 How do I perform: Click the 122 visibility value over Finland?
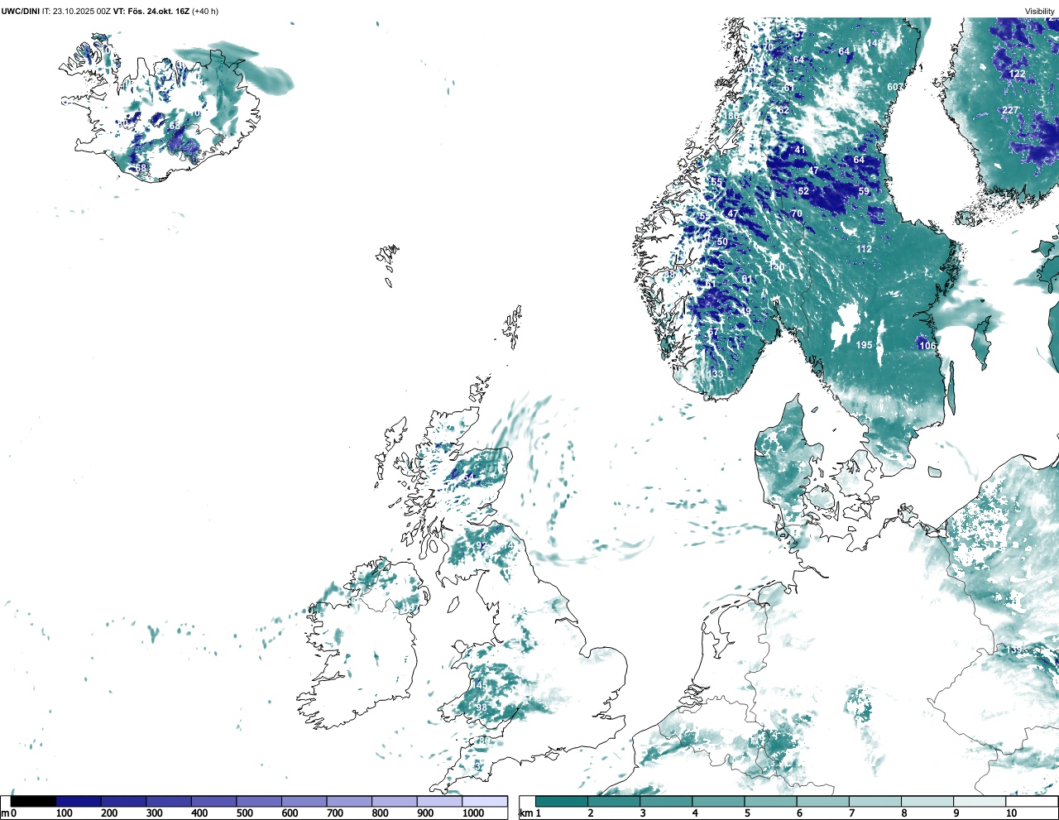(x=1017, y=74)
